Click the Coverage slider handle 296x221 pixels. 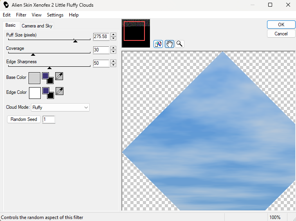(x=33, y=55)
